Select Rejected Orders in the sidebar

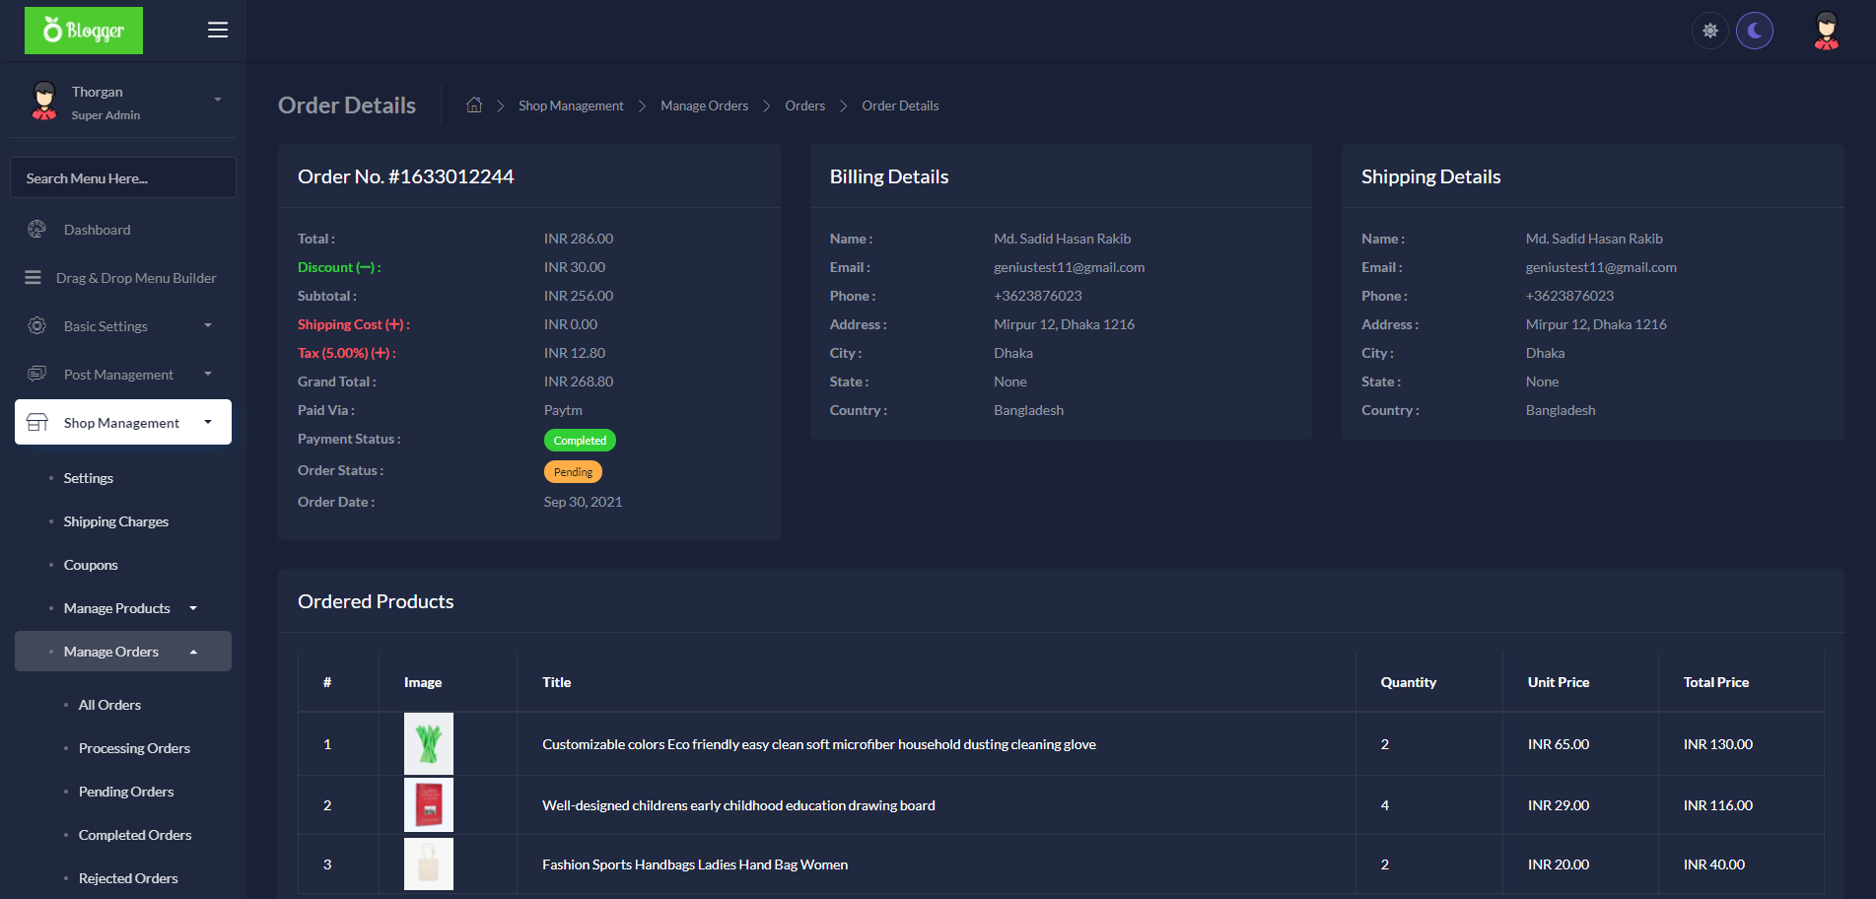(x=128, y=877)
